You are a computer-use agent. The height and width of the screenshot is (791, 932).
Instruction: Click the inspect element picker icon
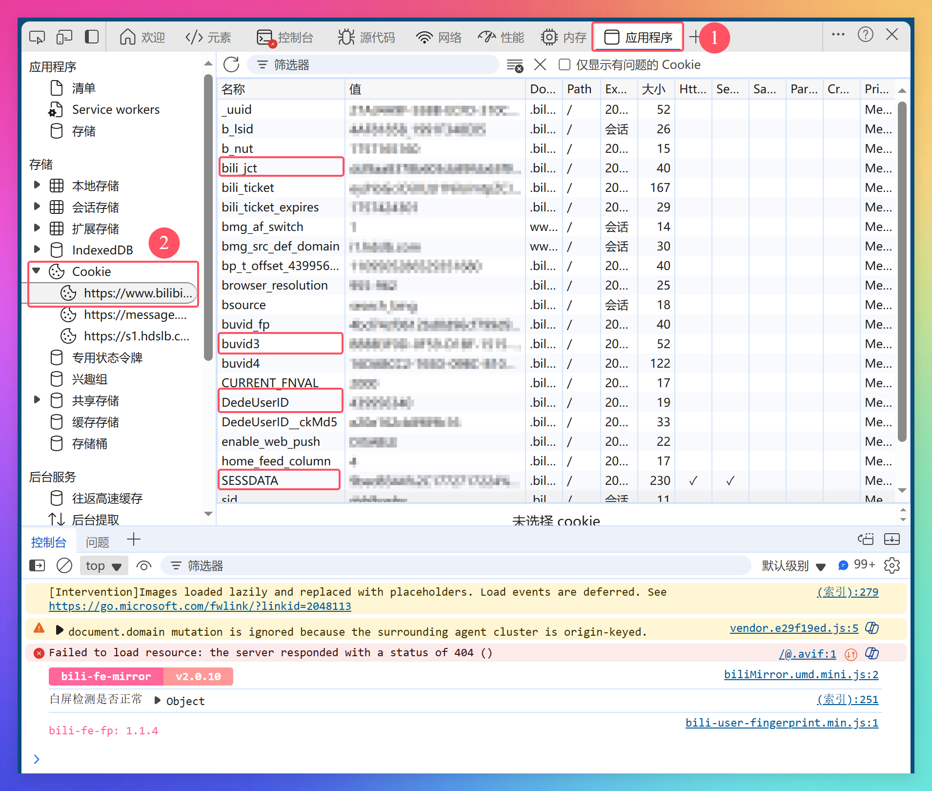[x=37, y=37]
